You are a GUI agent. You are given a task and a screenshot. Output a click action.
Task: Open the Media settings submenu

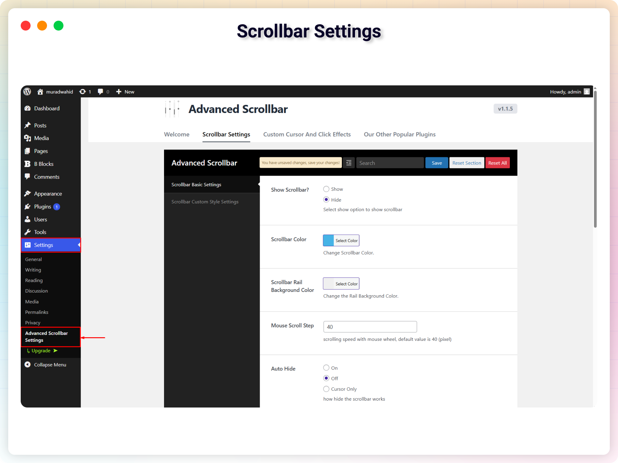[32, 301]
